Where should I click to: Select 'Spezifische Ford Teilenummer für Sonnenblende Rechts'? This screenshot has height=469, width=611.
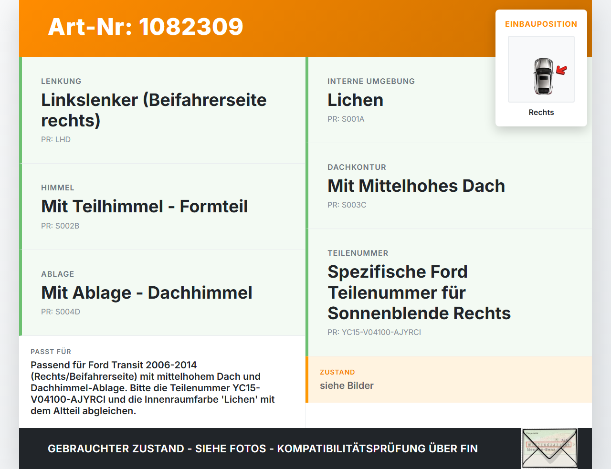click(419, 292)
